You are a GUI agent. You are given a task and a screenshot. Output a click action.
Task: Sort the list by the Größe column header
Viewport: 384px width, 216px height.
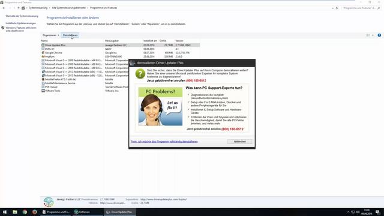(166, 41)
